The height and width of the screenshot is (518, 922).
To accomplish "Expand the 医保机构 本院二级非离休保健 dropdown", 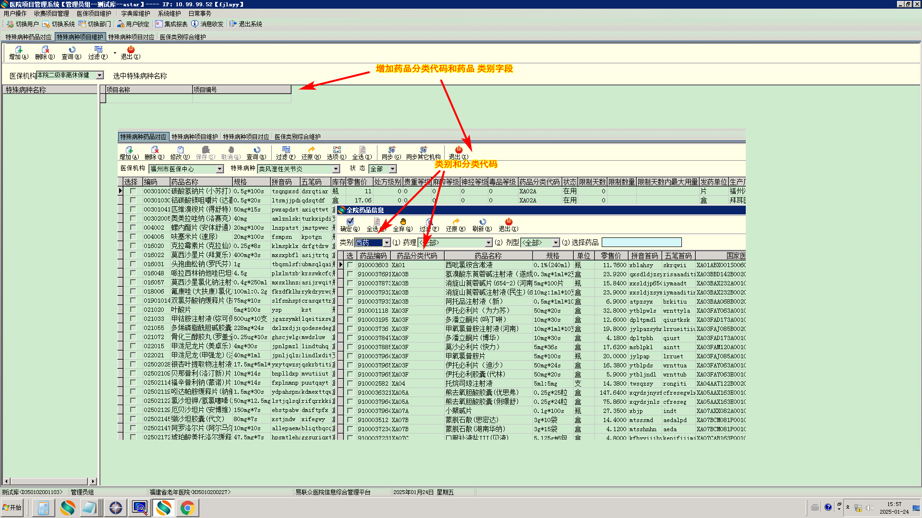I will coord(100,75).
